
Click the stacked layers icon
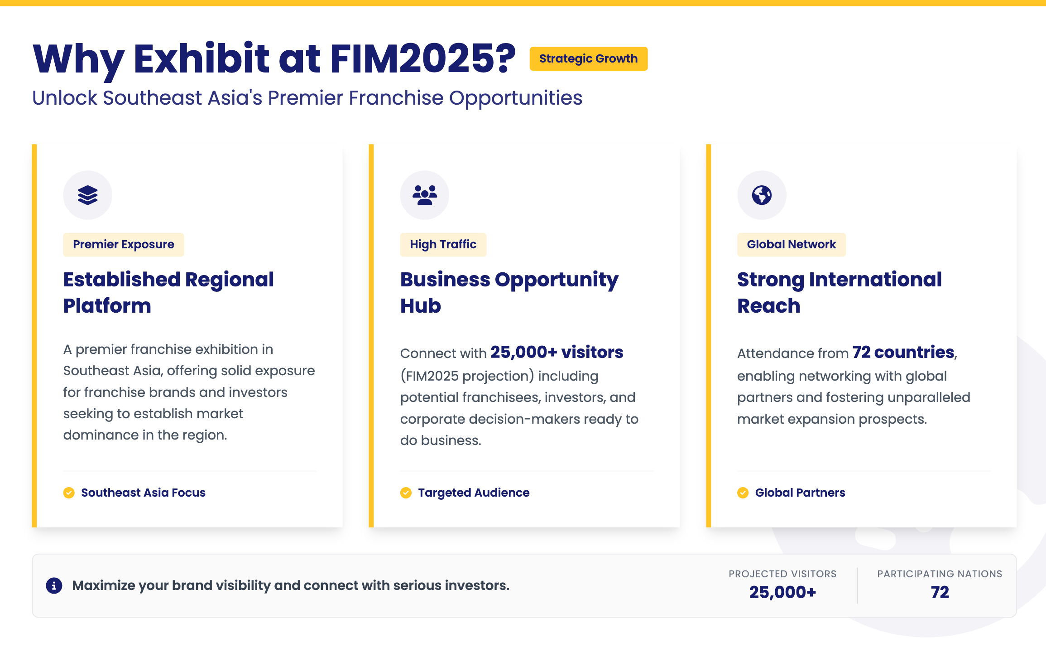pyautogui.click(x=87, y=195)
